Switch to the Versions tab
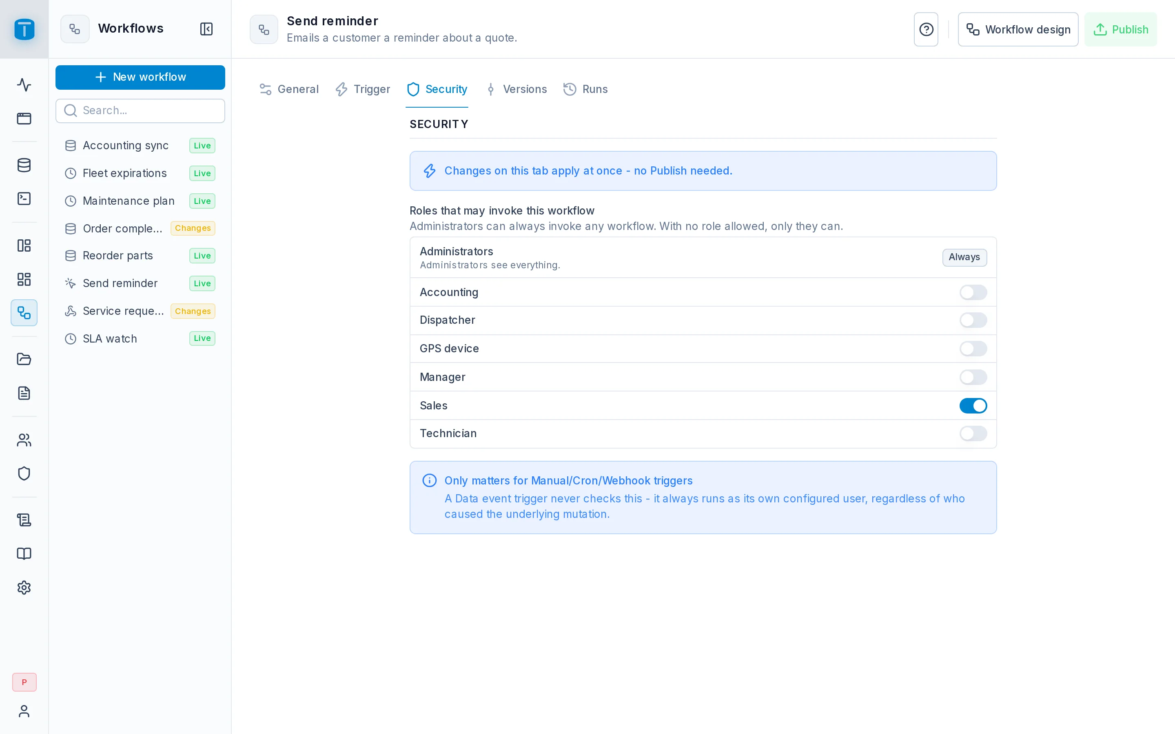Image resolution: width=1175 pixels, height=734 pixels. point(516,89)
